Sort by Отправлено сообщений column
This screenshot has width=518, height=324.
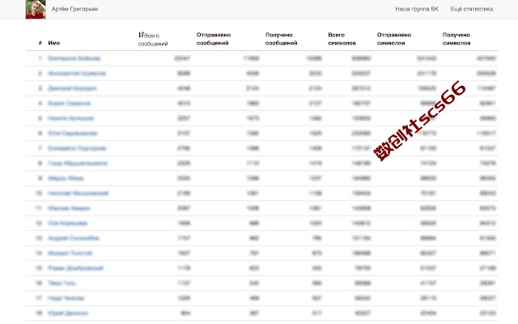click(214, 39)
